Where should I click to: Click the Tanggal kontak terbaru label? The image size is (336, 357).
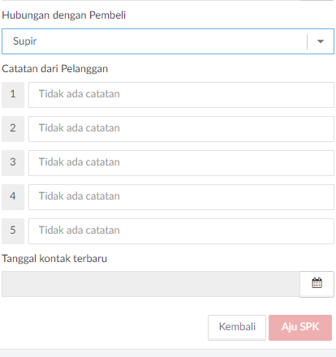(x=54, y=259)
